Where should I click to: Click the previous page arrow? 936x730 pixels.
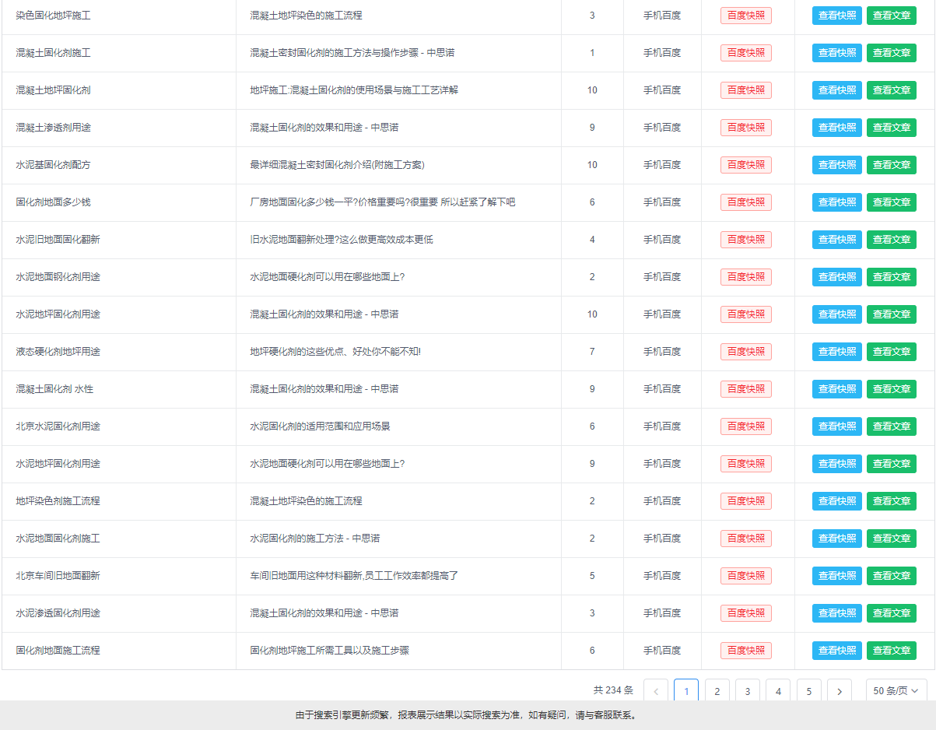[656, 691]
